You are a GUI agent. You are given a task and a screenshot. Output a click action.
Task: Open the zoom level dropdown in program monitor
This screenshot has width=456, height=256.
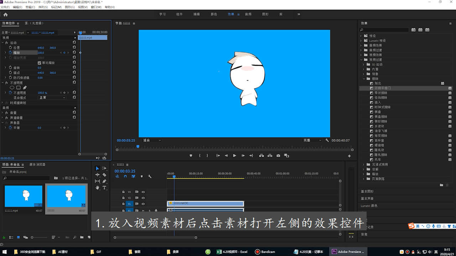[152, 140]
